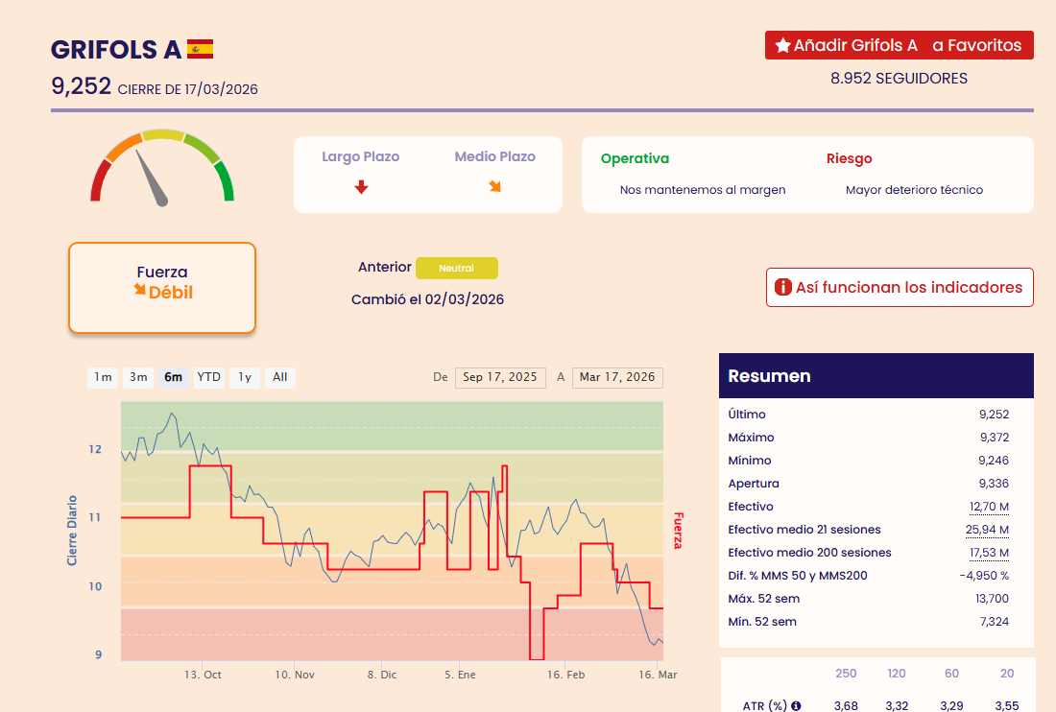Click the 10. Nov chart axis label
Viewport: 1056px width, 712px height.
point(295,675)
